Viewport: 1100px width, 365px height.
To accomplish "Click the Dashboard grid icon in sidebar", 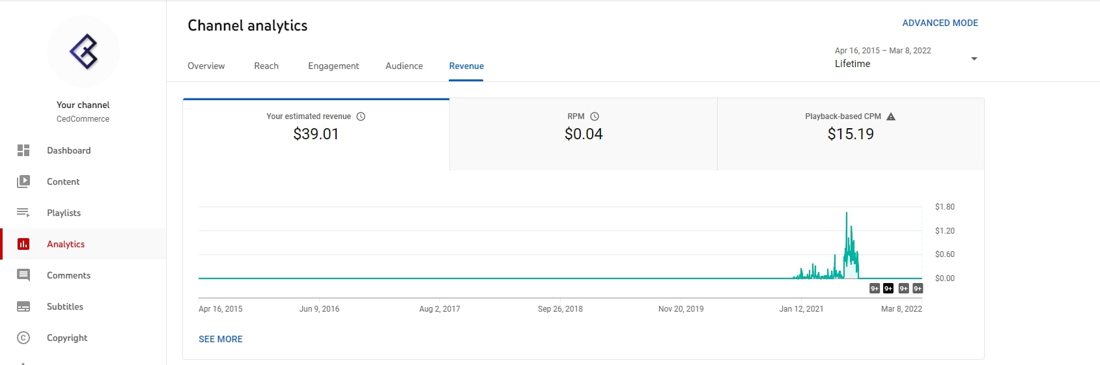I will pyautogui.click(x=23, y=150).
